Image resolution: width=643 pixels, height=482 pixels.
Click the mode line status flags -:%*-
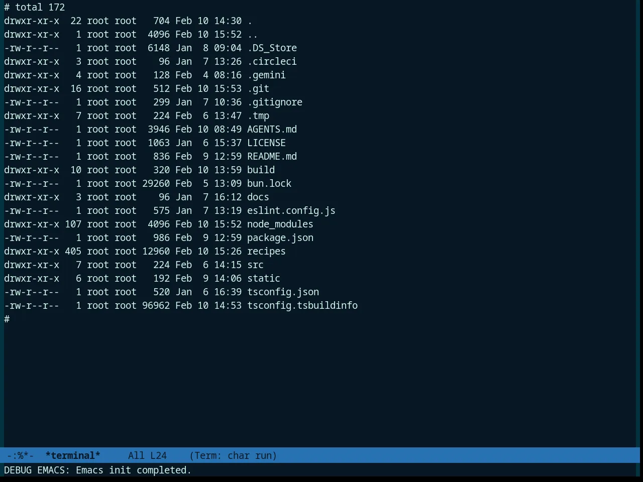[x=20, y=455]
